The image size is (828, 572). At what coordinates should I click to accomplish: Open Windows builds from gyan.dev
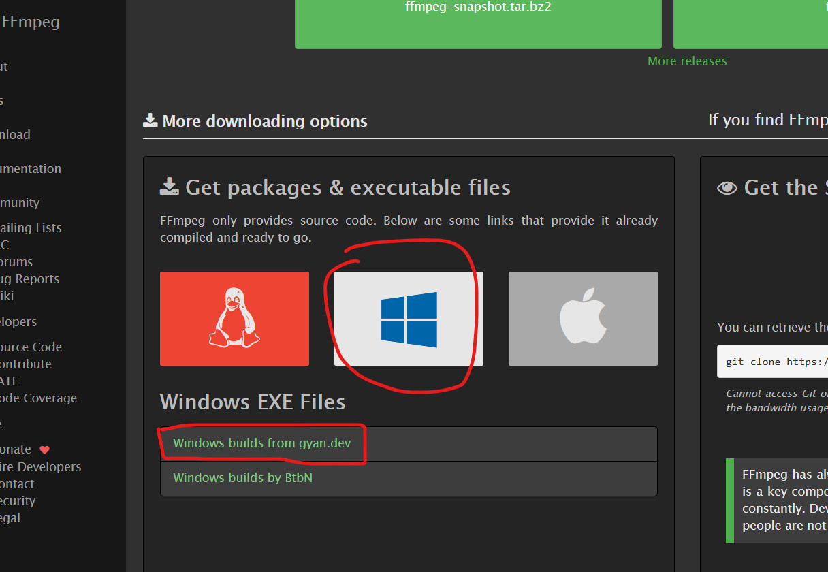262,443
